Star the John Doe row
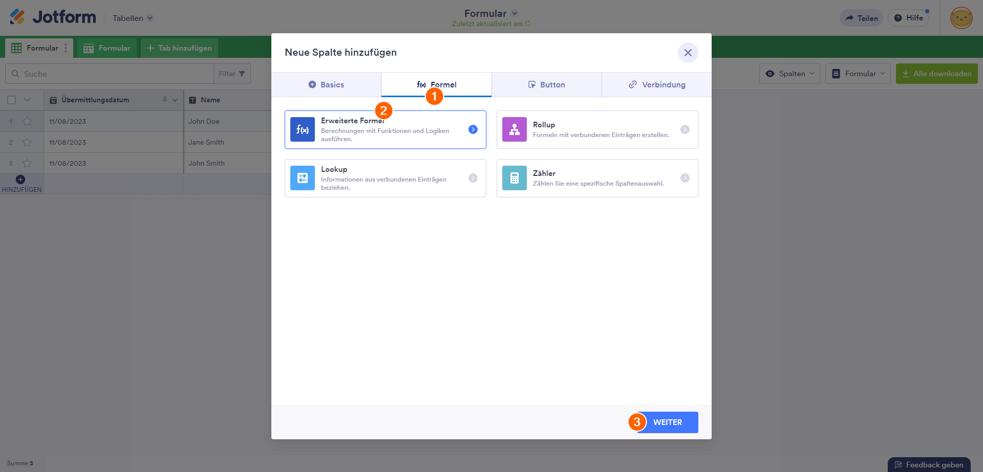This screenshot has width=983, height=472. coord(27,121)
